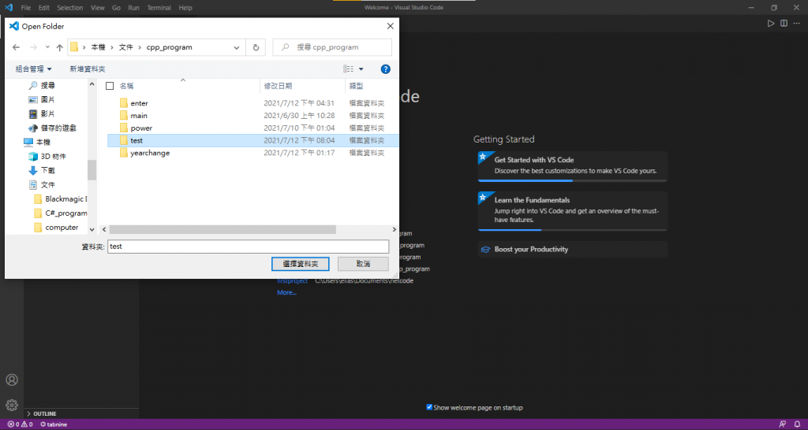Open the Selection menu
The height and width of the screenshot is (430, 808).
point(70,8)
